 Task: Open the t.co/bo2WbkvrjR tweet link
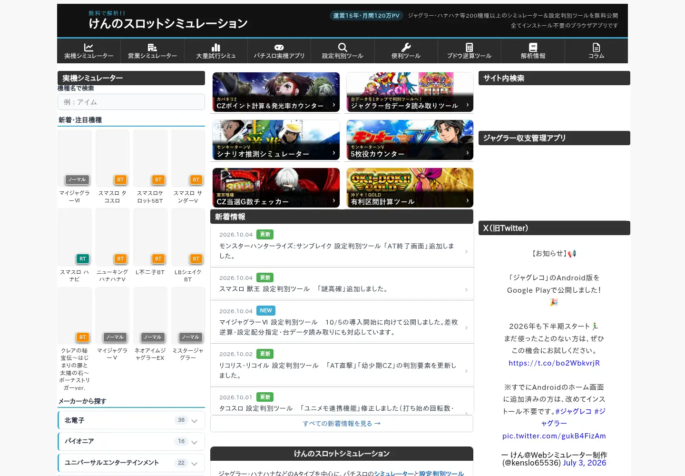(554, 363)
